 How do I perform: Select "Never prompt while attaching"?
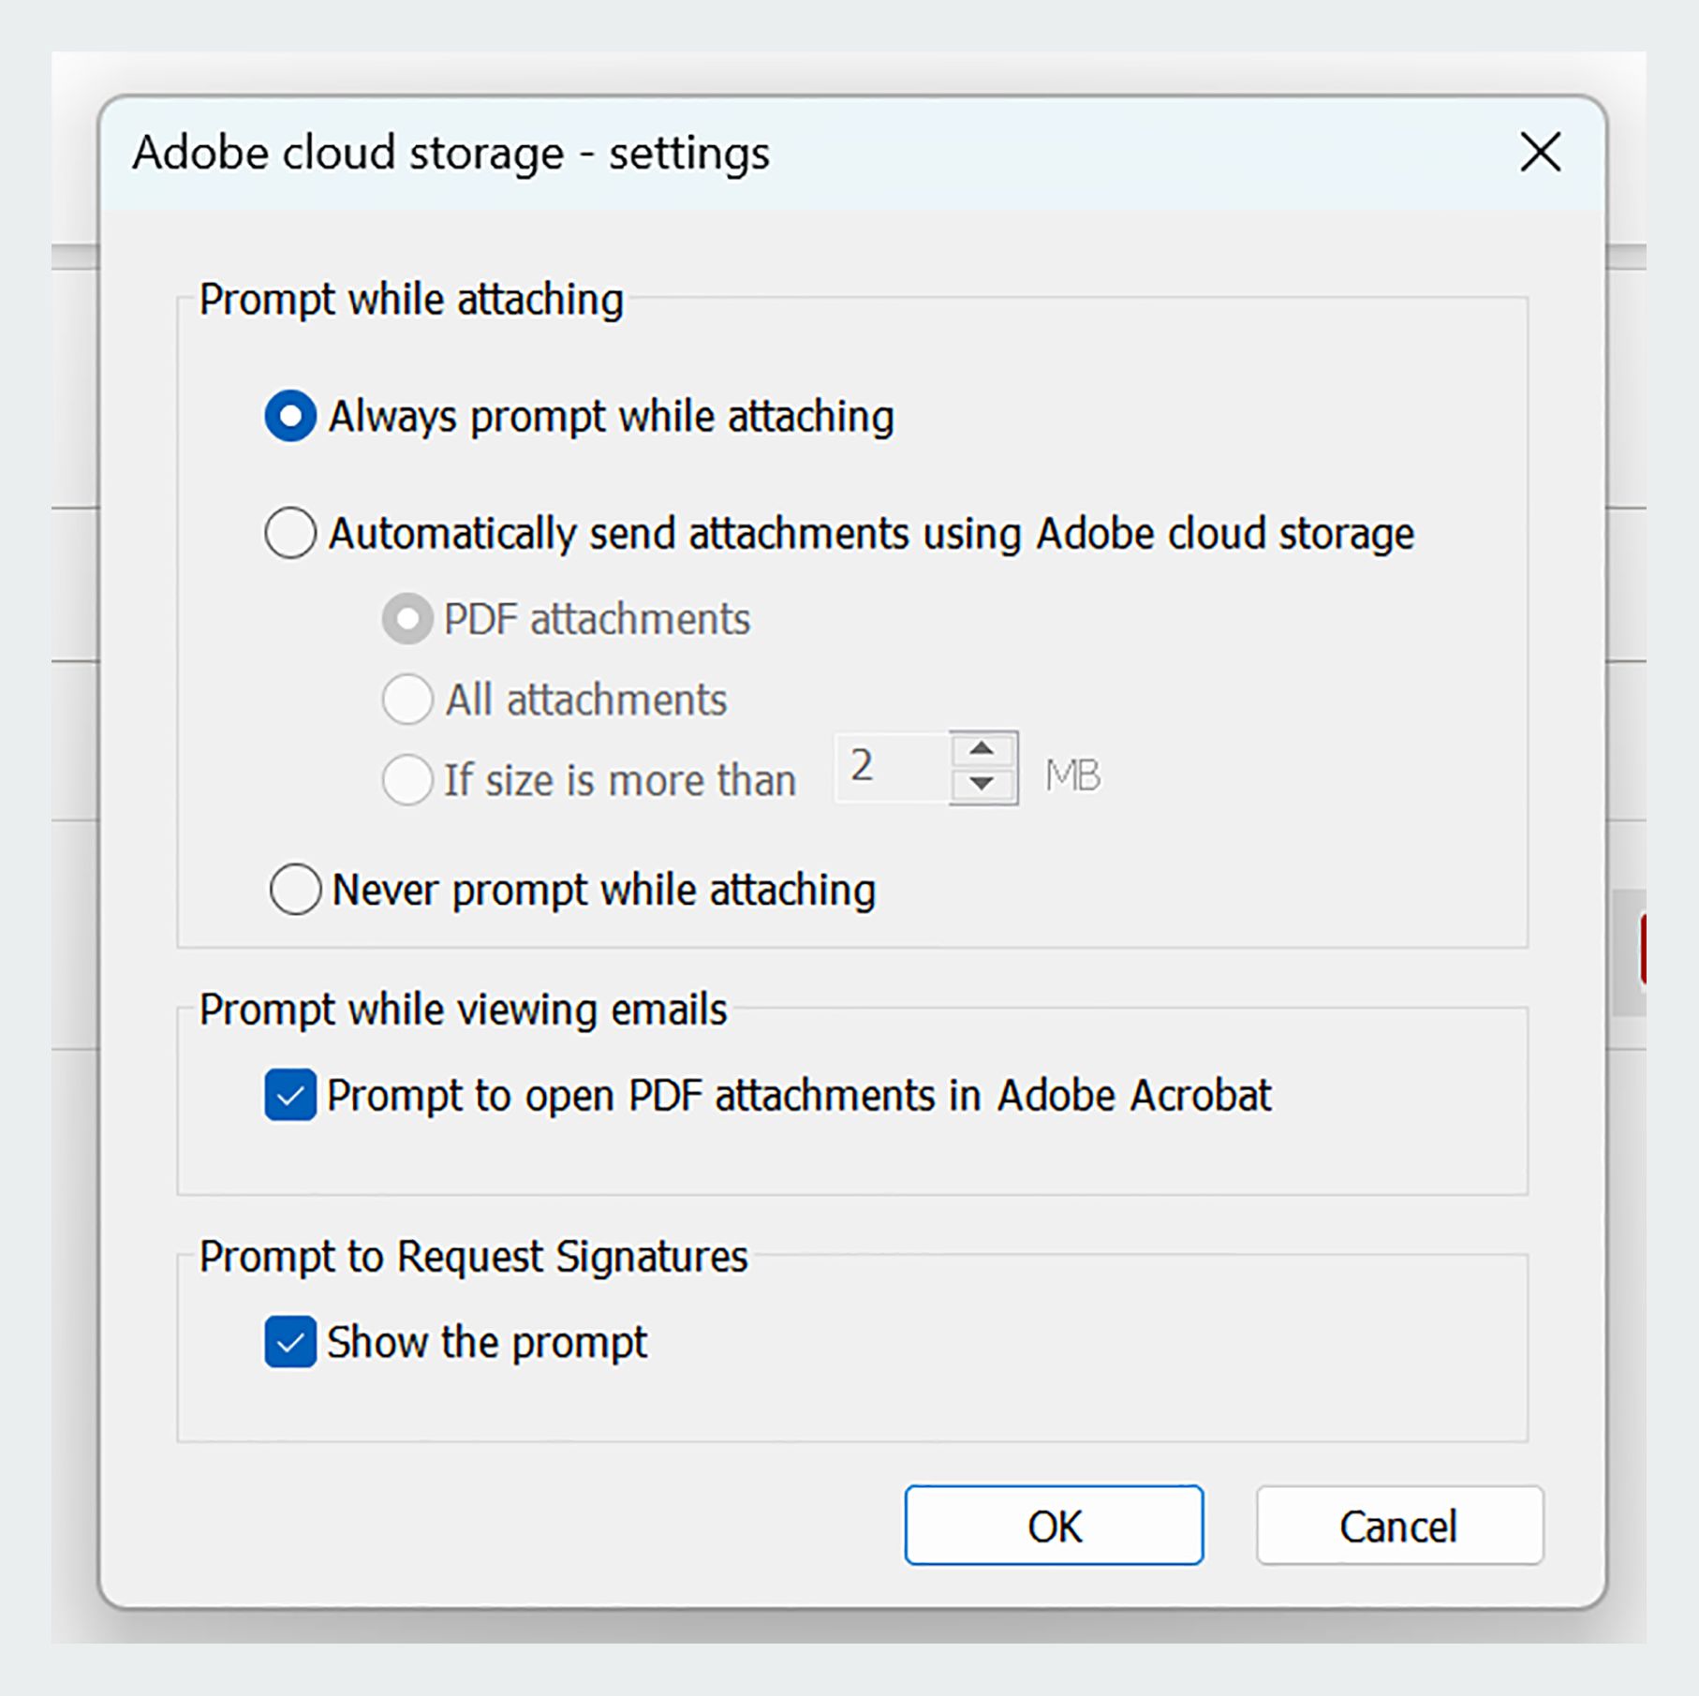[x=296, y=890]
